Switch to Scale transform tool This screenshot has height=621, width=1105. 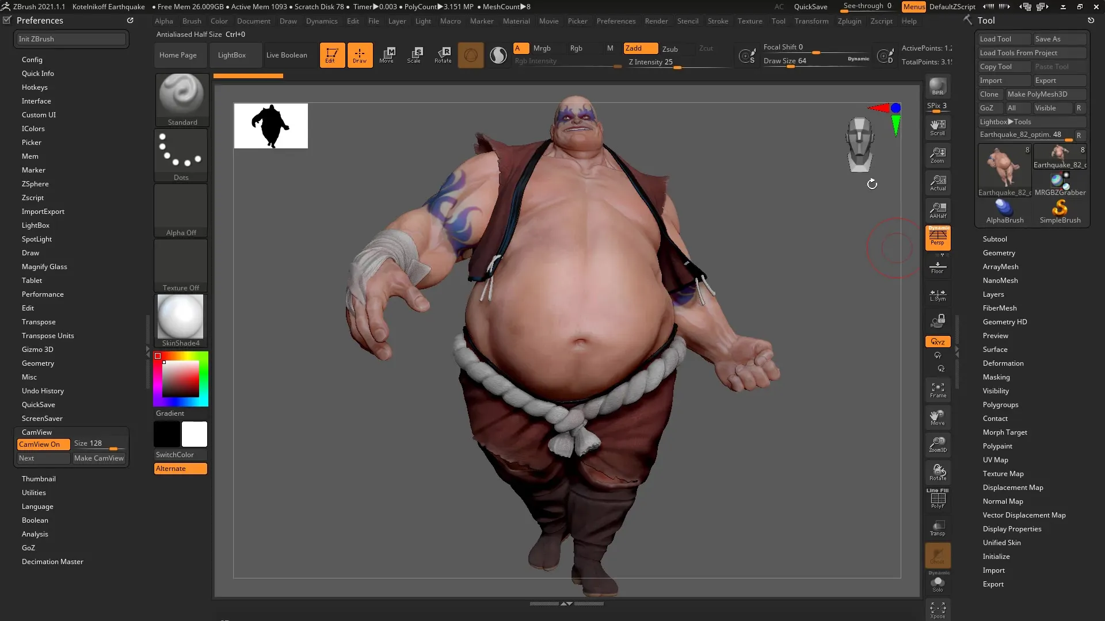[x=414, y=55]
